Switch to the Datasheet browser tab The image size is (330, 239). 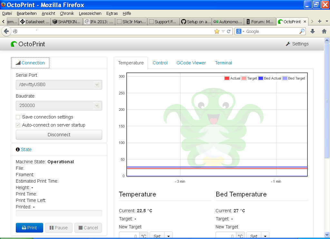click(x=34, y=22)
